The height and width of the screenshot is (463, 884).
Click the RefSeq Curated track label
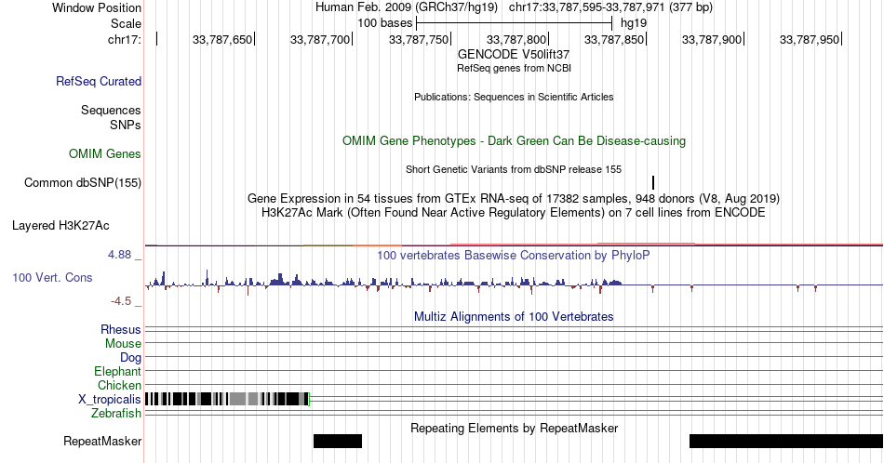[x=98, y=81]
